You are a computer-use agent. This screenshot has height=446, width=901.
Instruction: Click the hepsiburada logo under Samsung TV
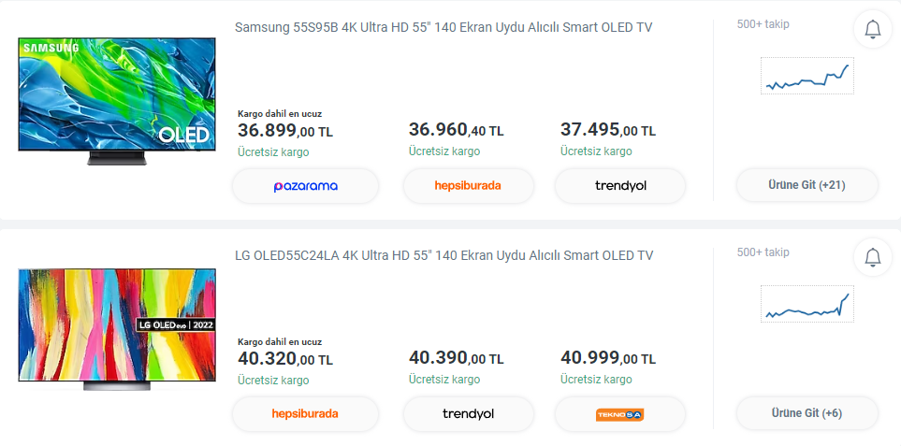[x=469, y=186]
